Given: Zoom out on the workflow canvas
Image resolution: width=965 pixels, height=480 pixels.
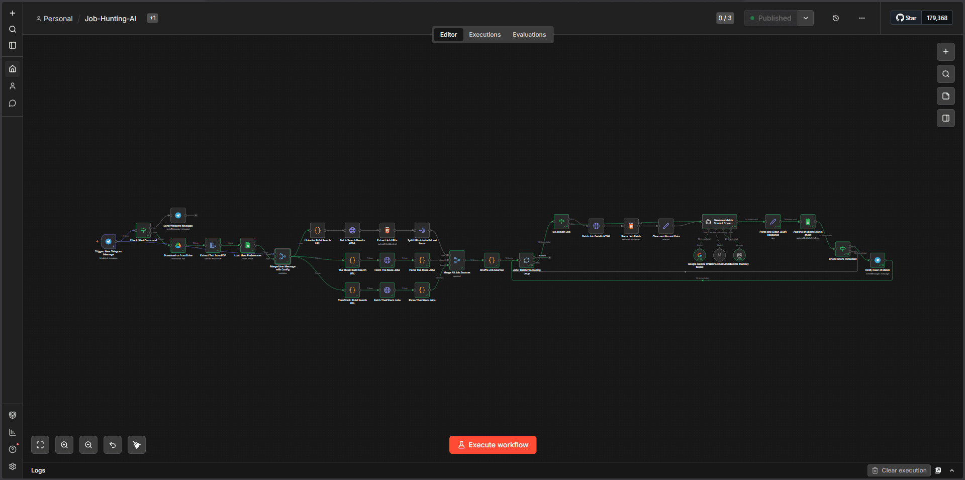Looking at the screenshot, I should point(88,445).
